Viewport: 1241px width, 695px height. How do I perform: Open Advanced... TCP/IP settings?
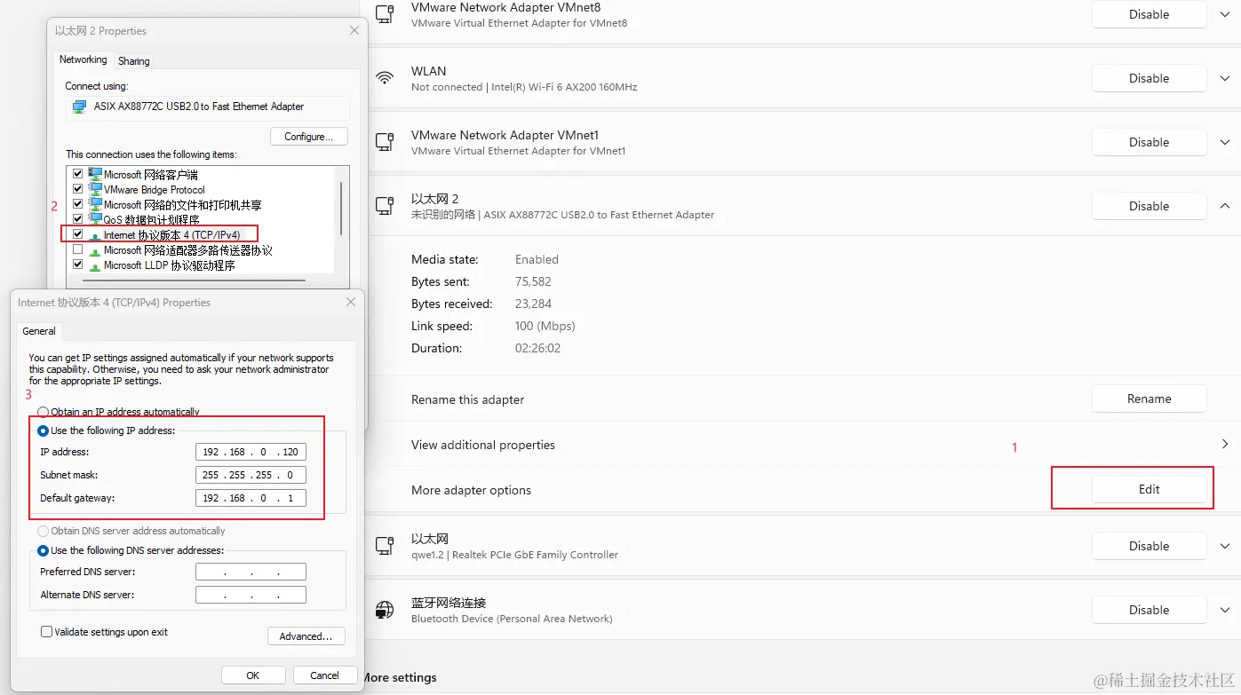pyautogui.click(x=306, y=636)
